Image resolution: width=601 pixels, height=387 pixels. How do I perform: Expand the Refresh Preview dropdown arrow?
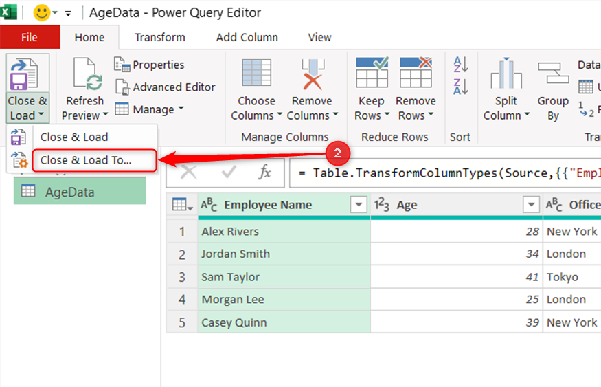click(104, 115)
